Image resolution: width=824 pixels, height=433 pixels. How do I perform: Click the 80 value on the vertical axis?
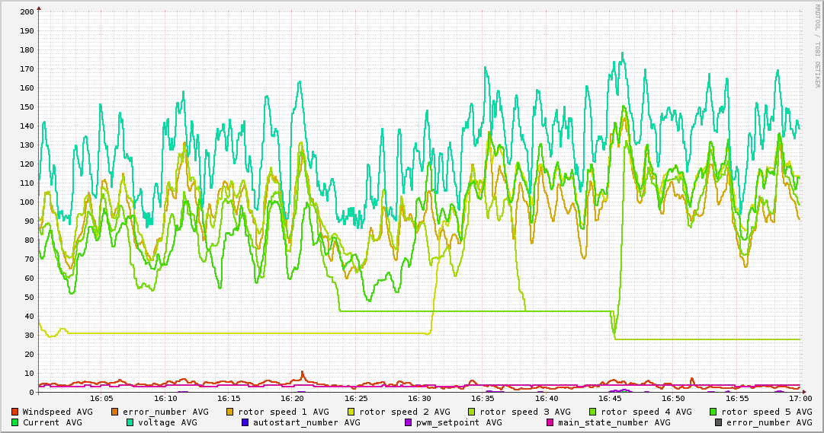(29, 240)
